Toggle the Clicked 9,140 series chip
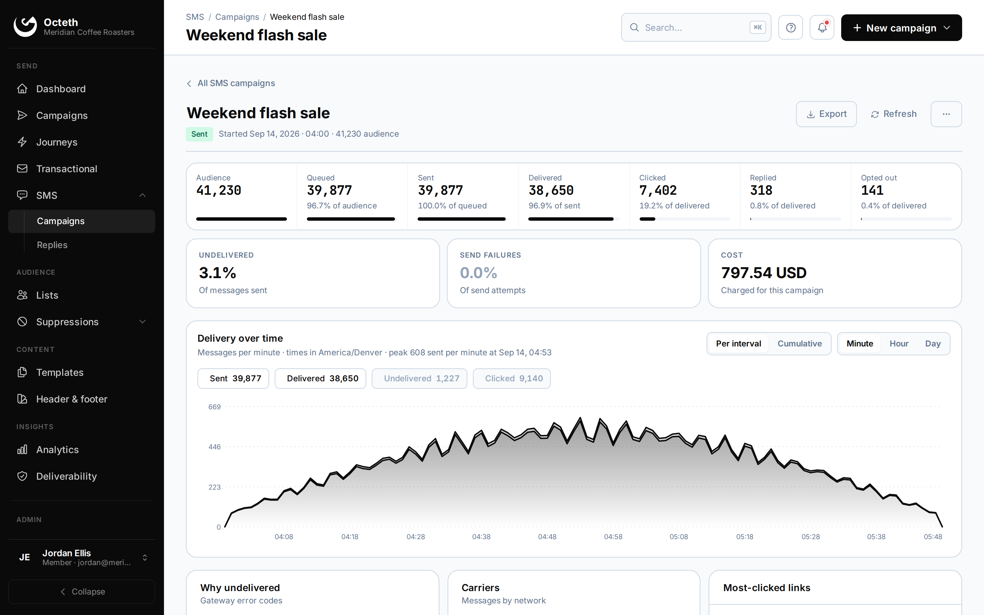This screenshot has width=984, height=615. [512, 378]
